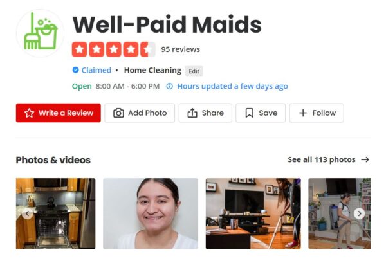
Task: Advance photos with the right chevron
Action: coord(360,213)
